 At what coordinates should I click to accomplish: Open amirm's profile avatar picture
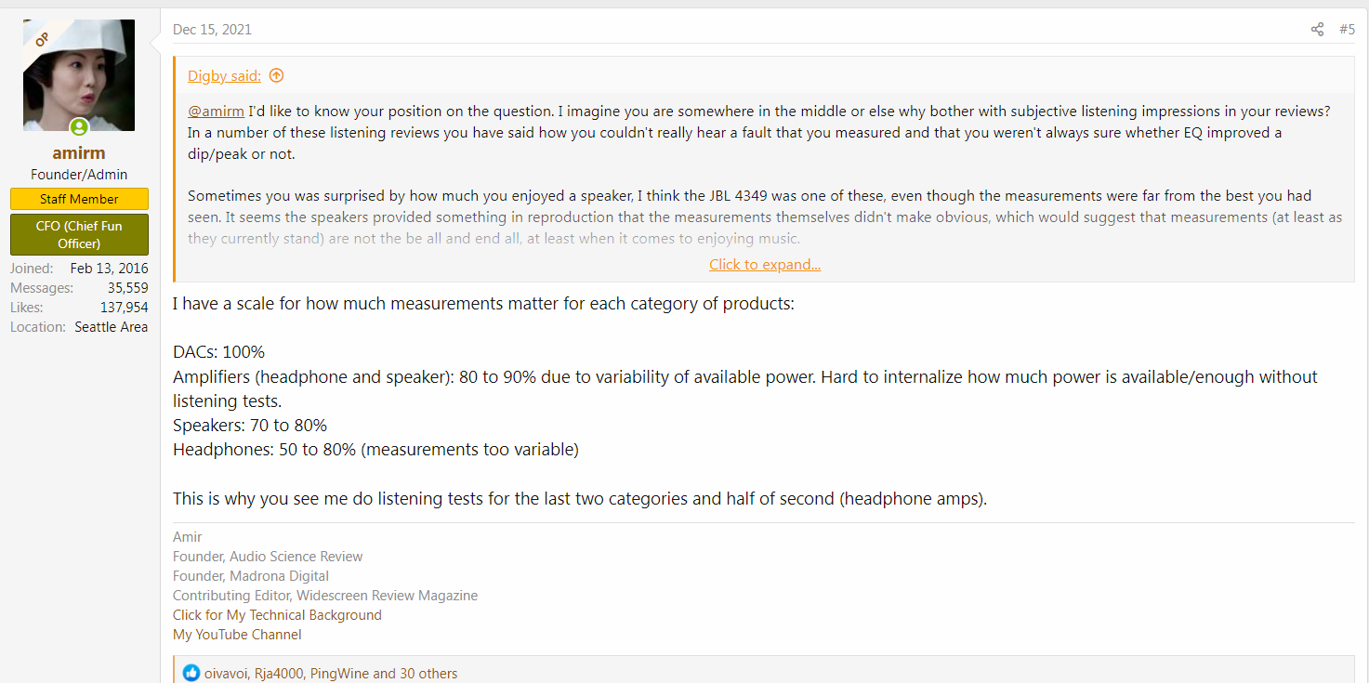pyautogui.click(x=79, y=75)
